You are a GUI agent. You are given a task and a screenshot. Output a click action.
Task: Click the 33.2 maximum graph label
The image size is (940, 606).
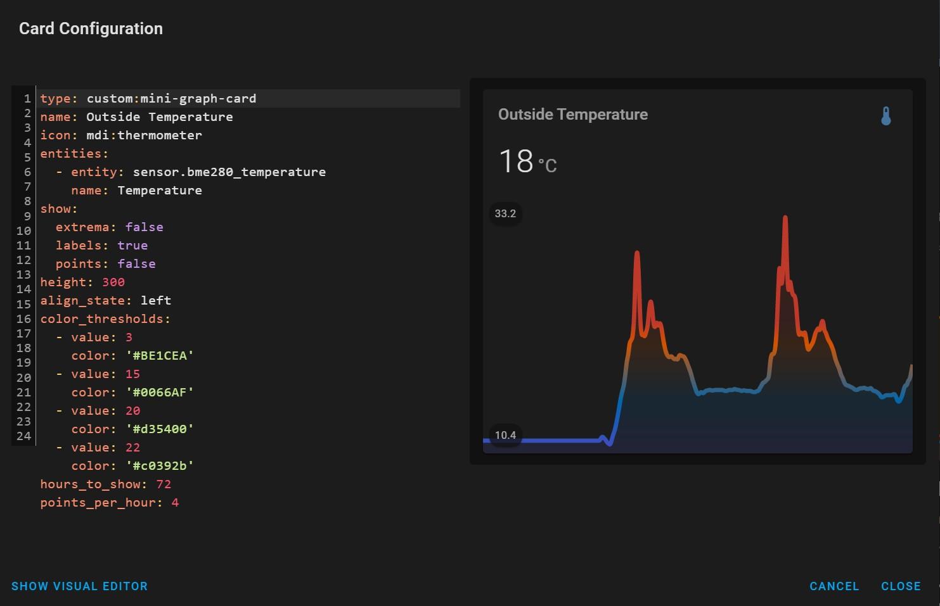click(x=505, y=213)
